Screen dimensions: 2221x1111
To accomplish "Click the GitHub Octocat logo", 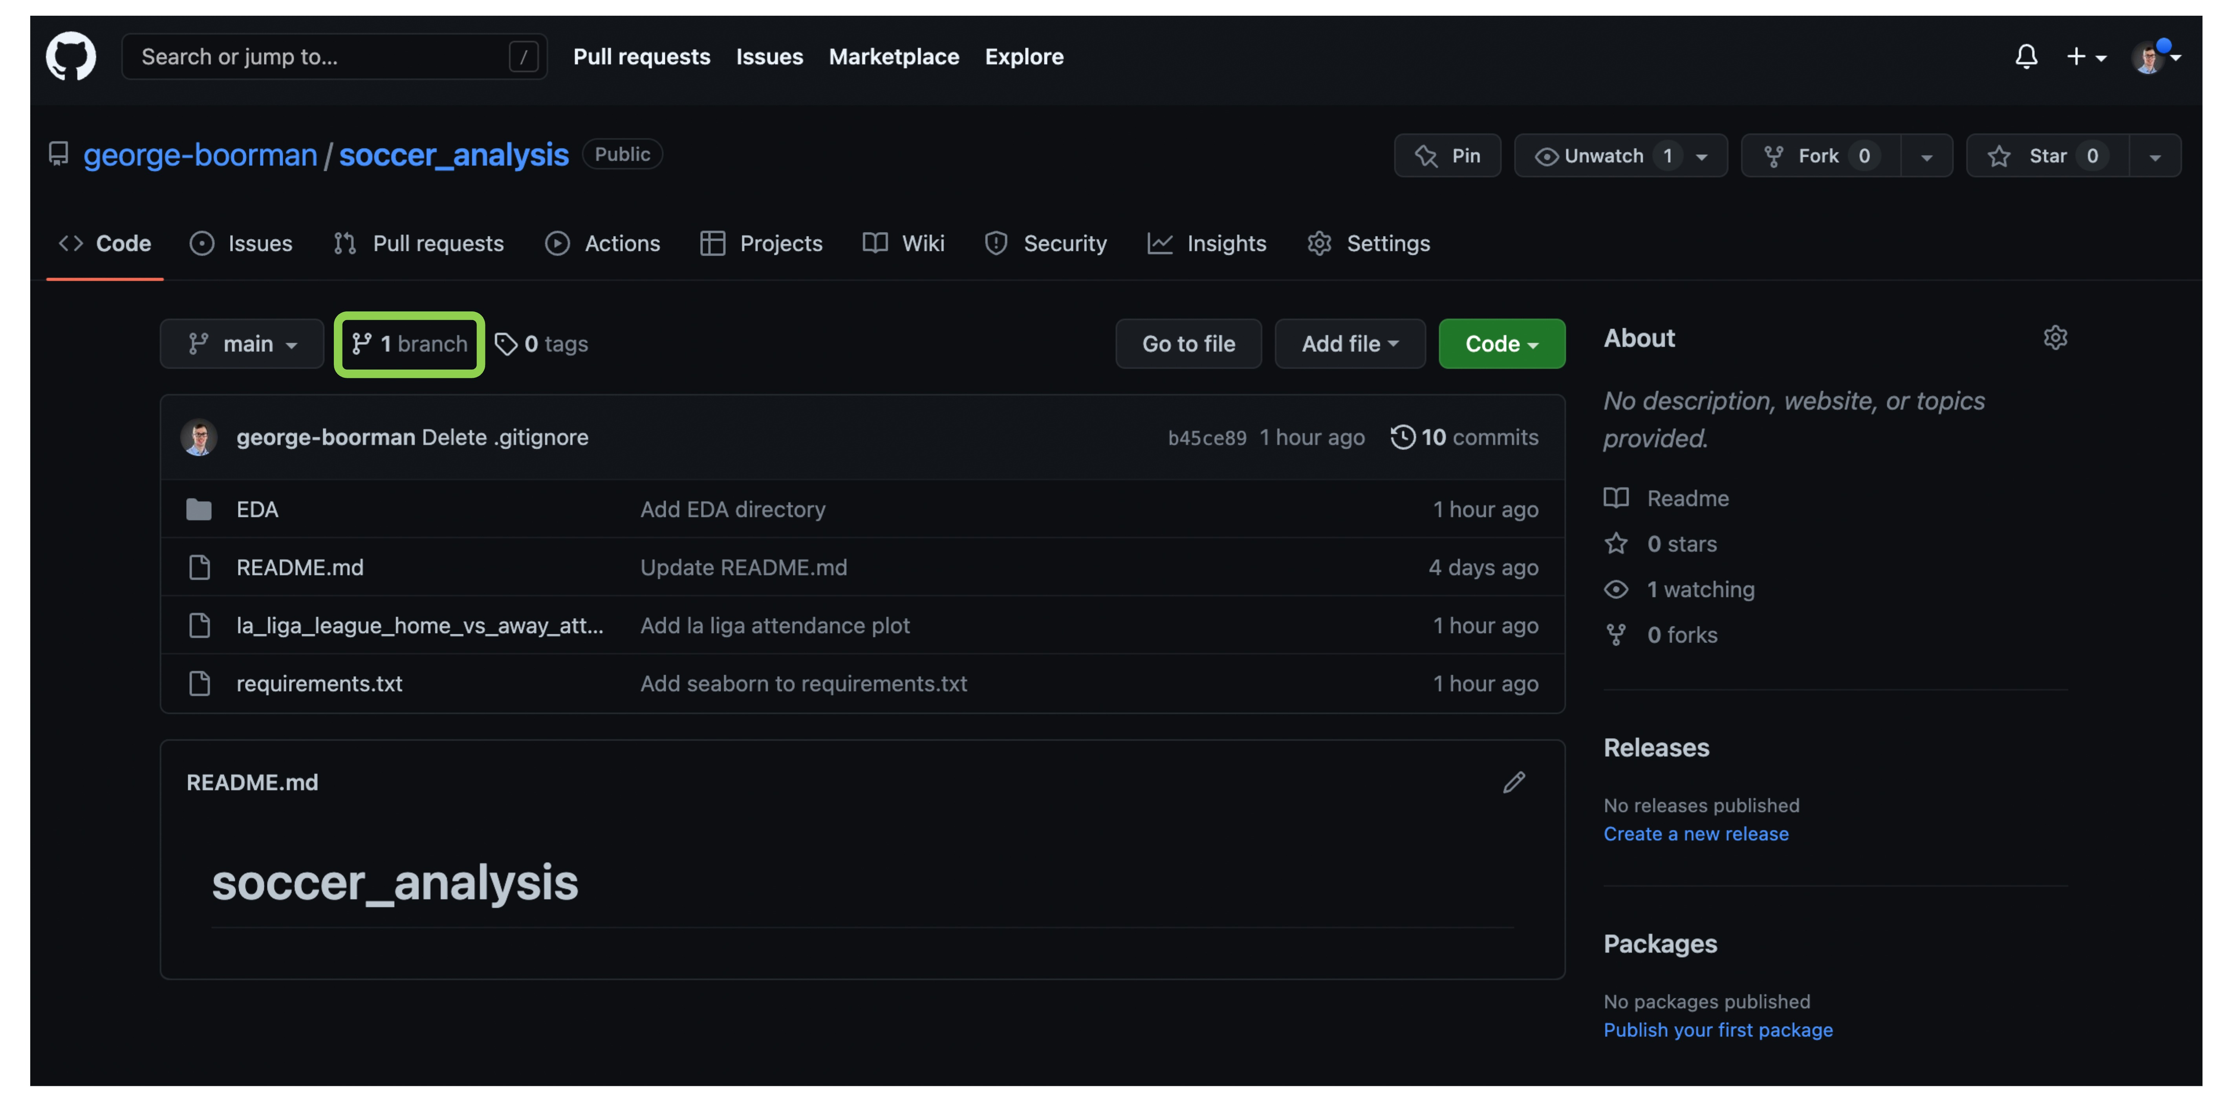I will point(71,56).
